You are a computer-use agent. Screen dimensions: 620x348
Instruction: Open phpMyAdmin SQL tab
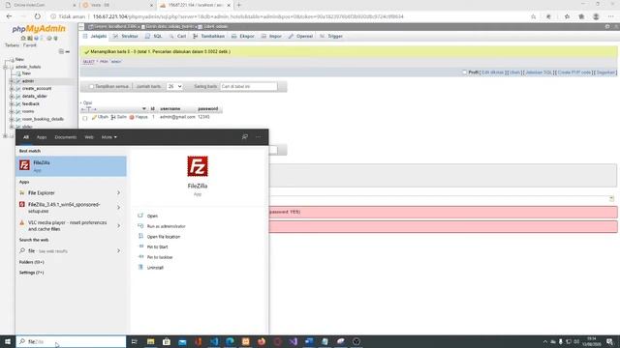pos(154,36)
